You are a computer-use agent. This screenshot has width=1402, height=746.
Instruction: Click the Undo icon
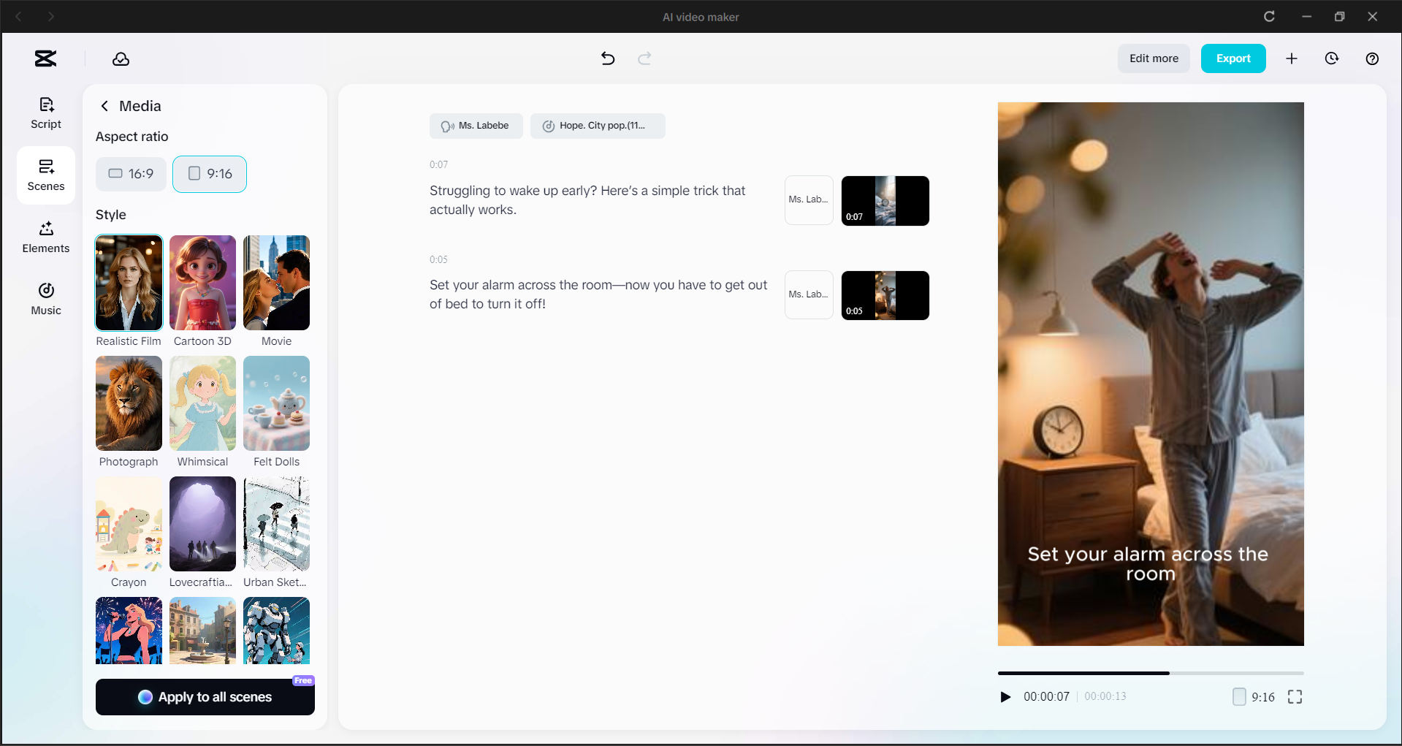pos(607,58)
